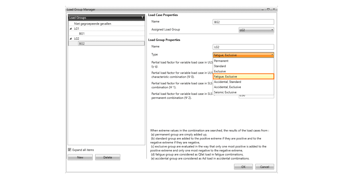Click the Load Group Name field LG2
The width and height of the screenshot is (343, 180).
point(244,47)
